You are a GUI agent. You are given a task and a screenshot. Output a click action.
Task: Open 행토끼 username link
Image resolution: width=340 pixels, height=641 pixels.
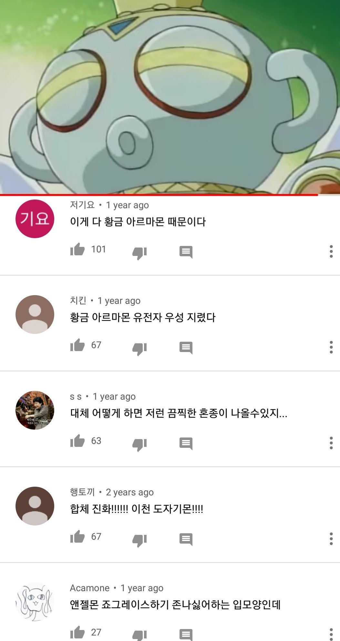point(82,492)
